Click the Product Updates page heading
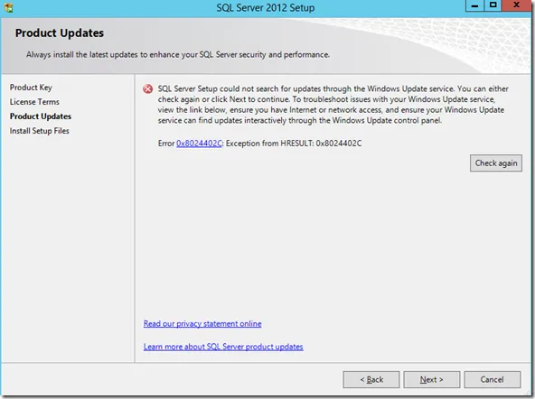The image size is (535, 399). pyautogui.click(x=60, y=33)
